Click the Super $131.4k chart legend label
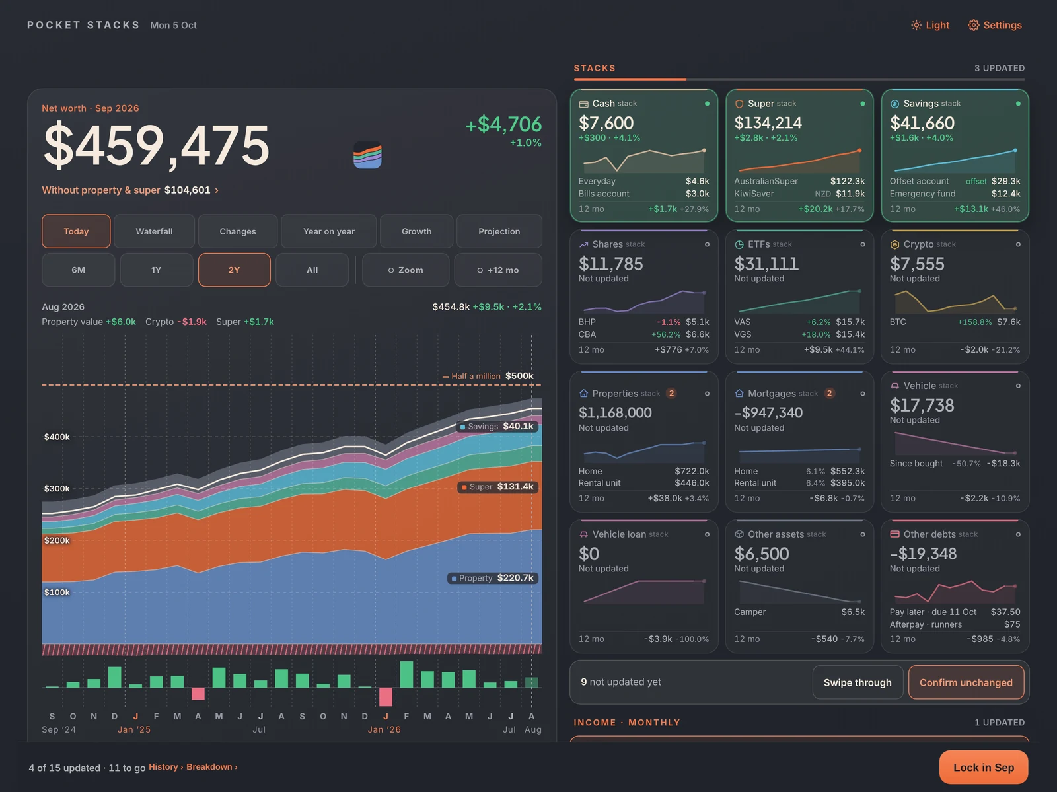The height and width of the screenshot is (792, 1057). point(498,487)
